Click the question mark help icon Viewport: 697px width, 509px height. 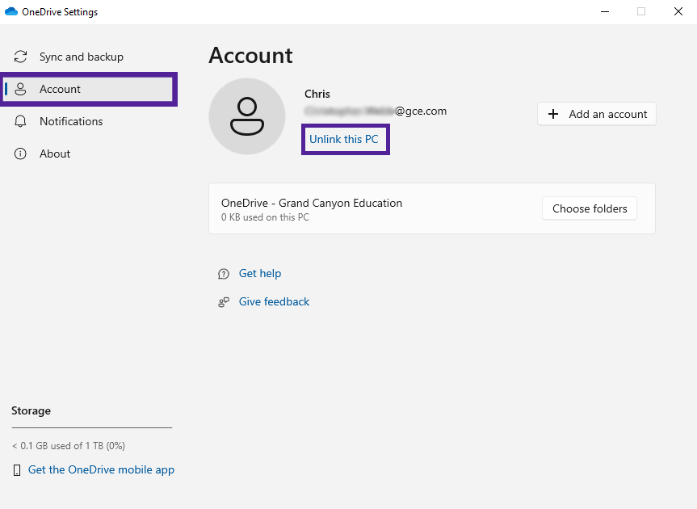(224, 274)
